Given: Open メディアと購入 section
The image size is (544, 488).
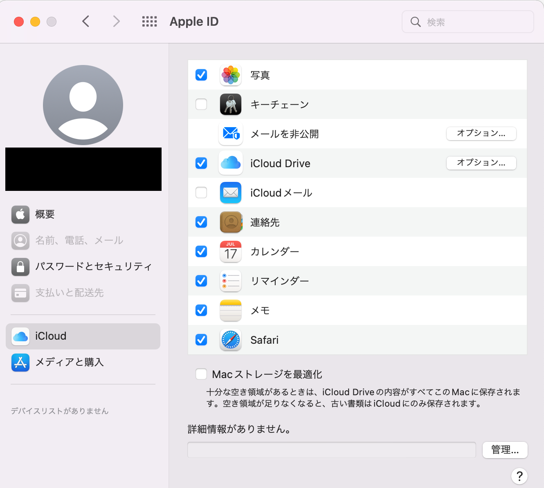Looking at the screenshot, I should [83, 363].
